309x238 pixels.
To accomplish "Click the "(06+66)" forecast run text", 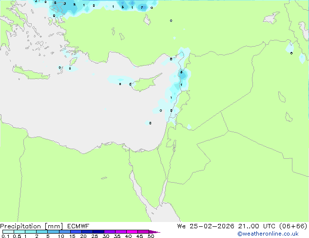I will point(293,226).
